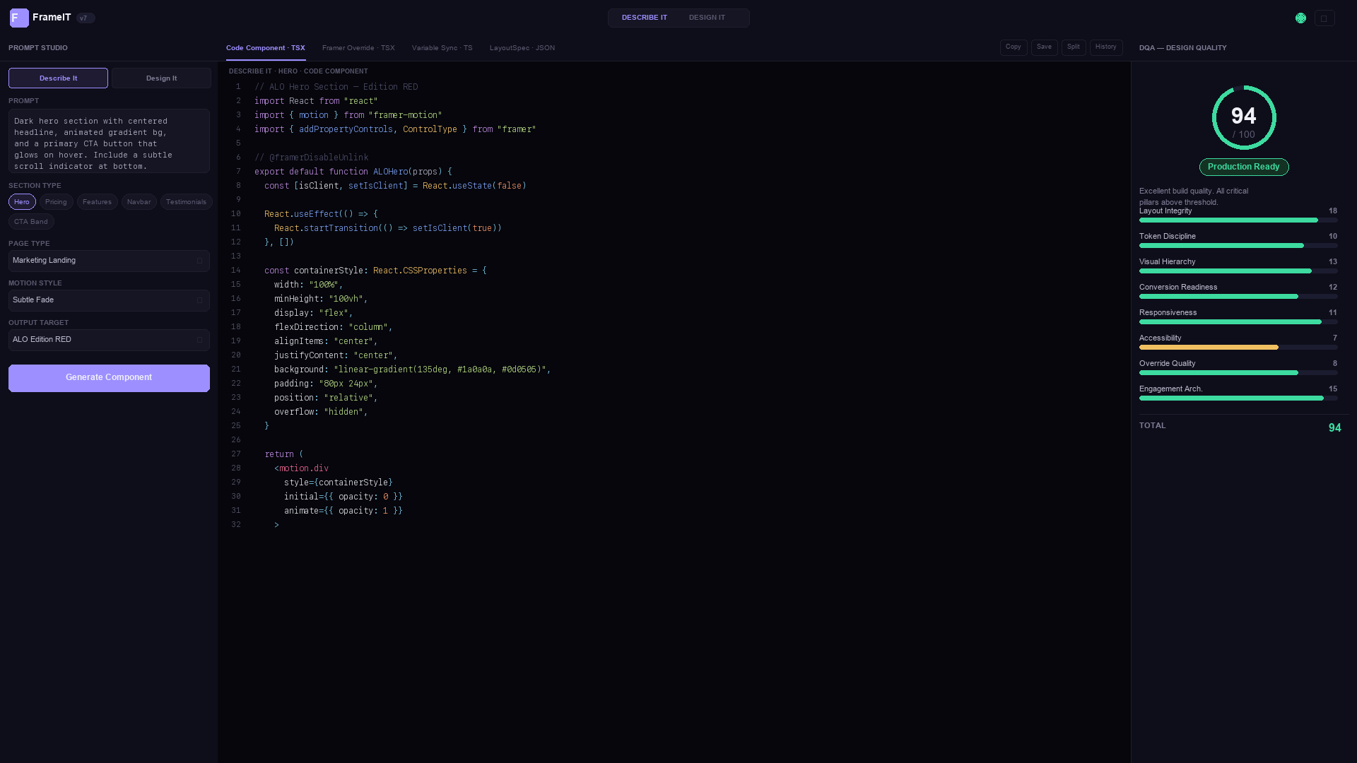
Task: Click the Layout Integrity progress bar
Action: (1238, 220)
